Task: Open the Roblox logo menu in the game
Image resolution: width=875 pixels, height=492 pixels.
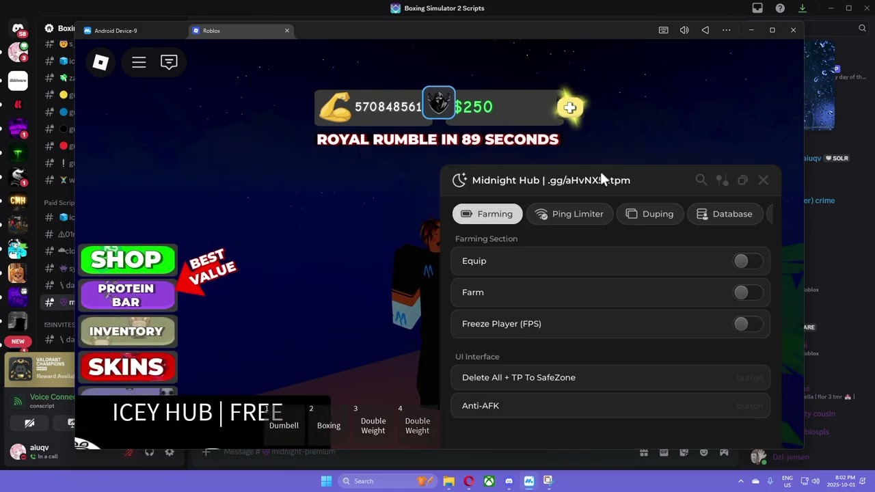Action: pyautogui.click(x=100, y=62)
